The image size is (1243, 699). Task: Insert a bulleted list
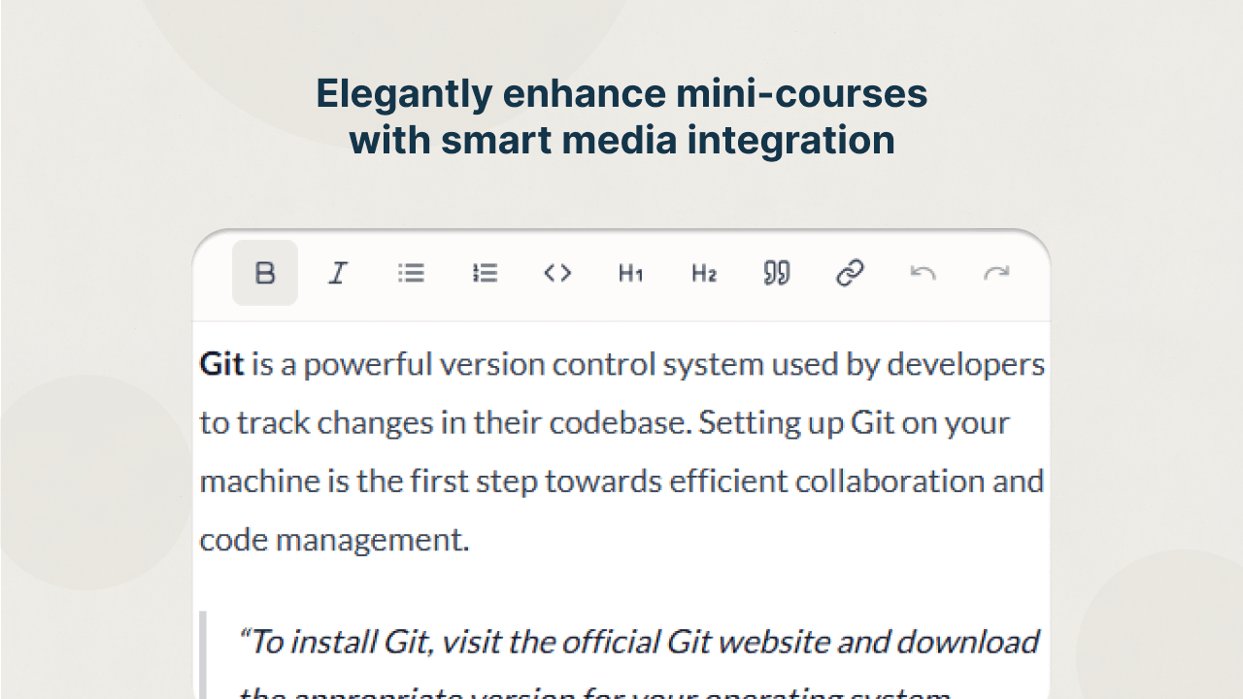(x=411, y=273)
